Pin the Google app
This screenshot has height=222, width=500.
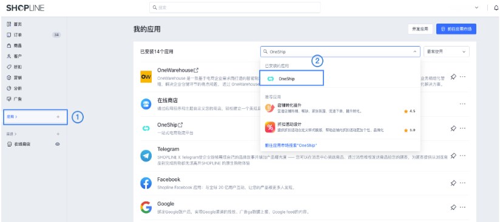click(x=453, y=207)
